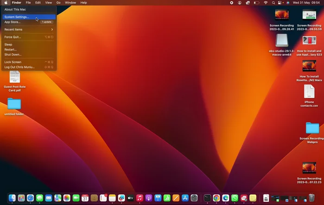324x205 pixels.
Task: Open the Trash in the Dock
Action: coord(312,198)
